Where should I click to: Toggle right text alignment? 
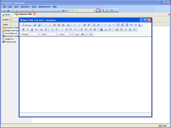tap(90, 30)
